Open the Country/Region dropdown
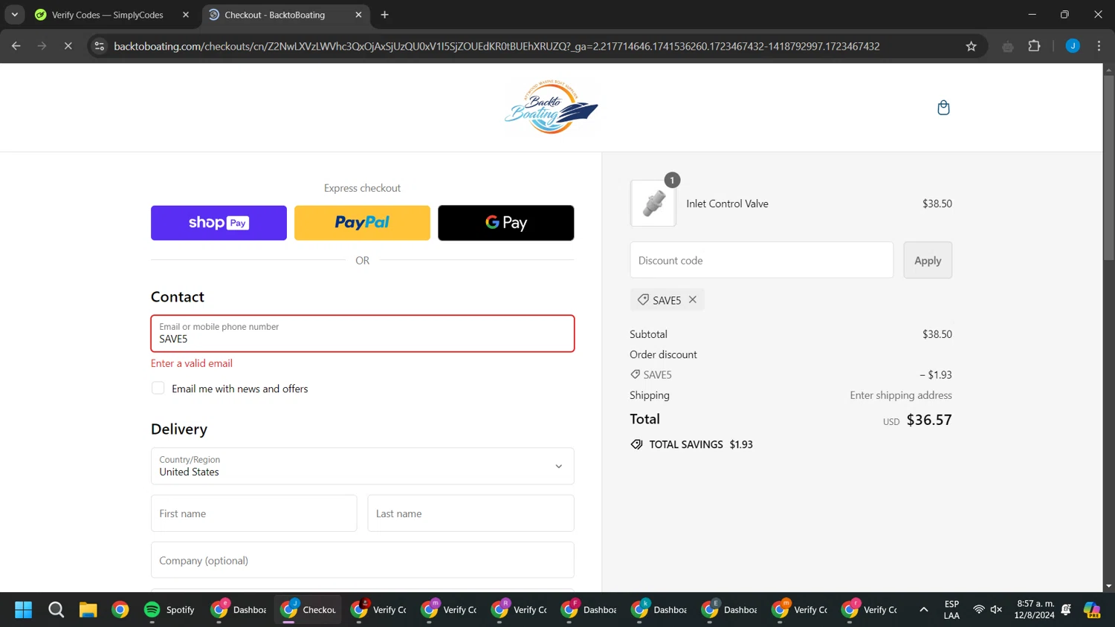The image size is (1115, 627). [x=363, y=466]
